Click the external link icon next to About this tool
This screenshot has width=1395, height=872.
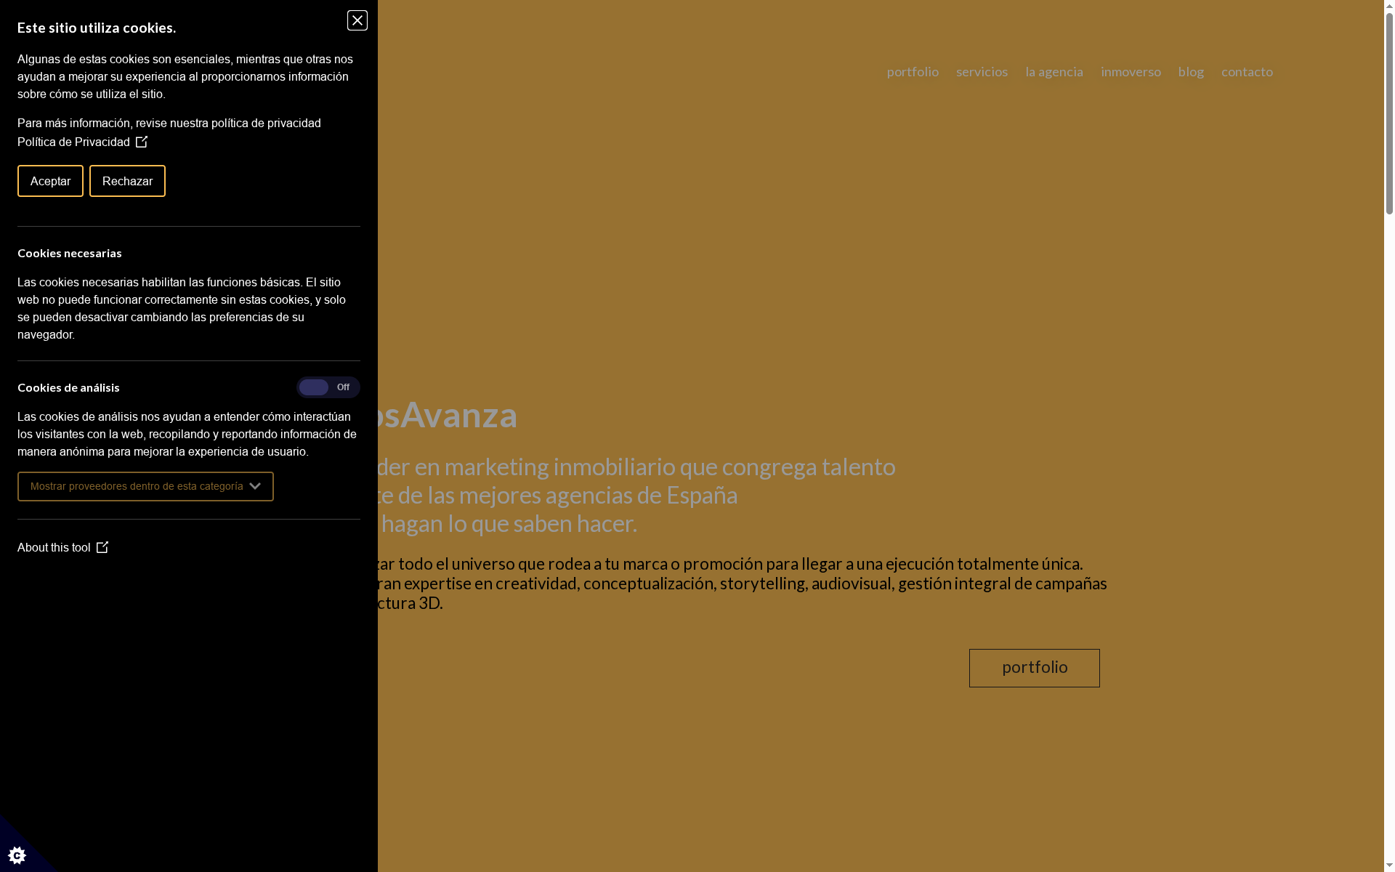click(103, 547)
